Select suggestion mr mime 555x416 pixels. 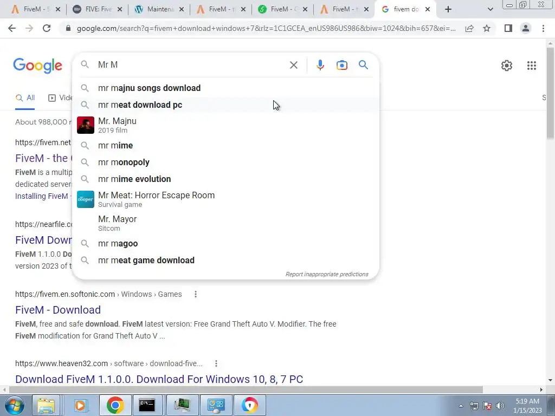225,145
